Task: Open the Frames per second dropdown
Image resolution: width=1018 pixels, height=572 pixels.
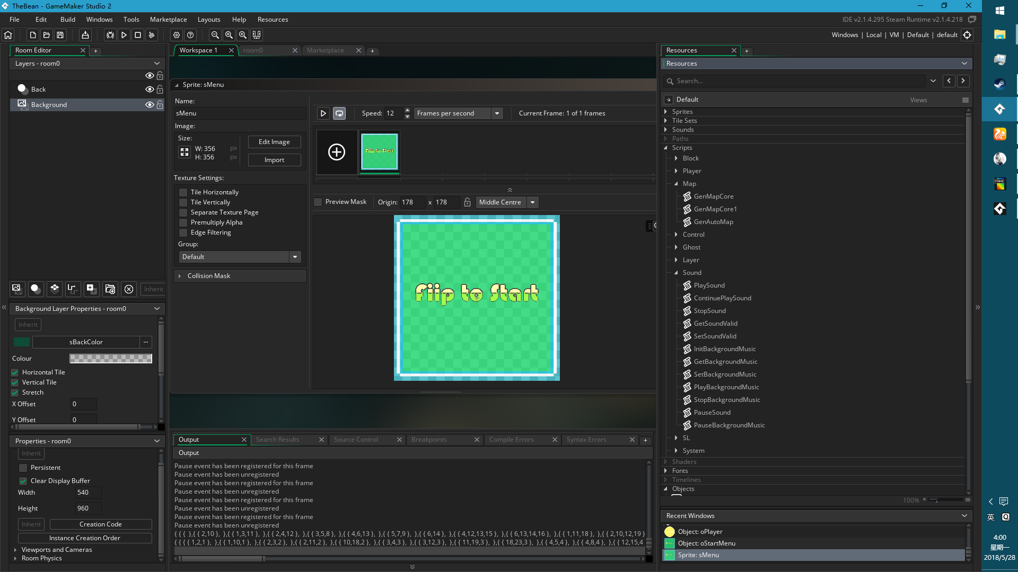Action: (497, 113)
